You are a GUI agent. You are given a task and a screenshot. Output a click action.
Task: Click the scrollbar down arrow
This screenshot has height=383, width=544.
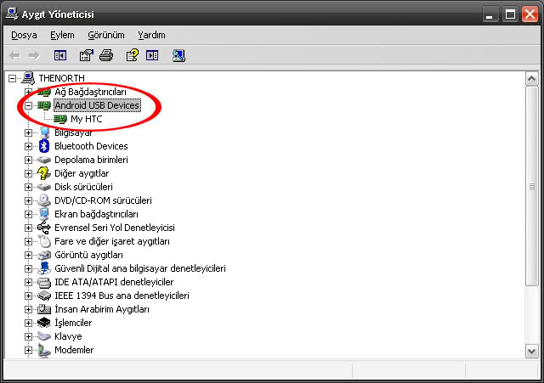(x=531, y=352)
